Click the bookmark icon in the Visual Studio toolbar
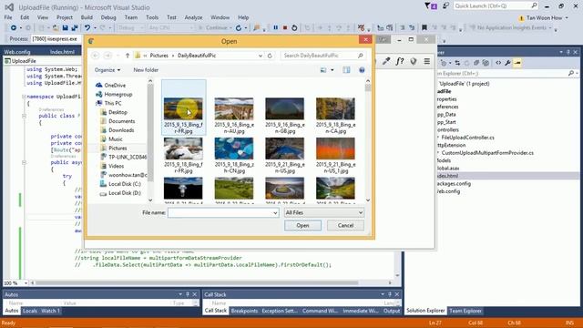Screen dimensions: 583x328 coord(424,27)
